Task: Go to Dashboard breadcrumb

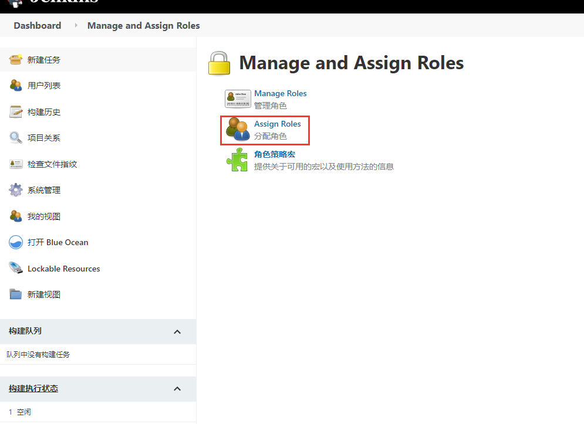Action: 37,25
